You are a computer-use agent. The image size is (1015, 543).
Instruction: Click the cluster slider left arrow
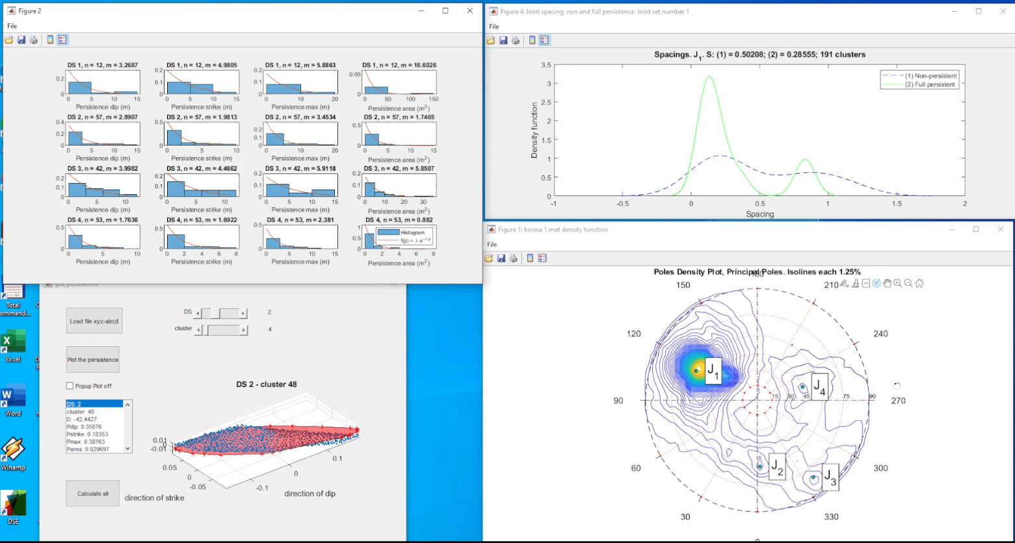[x=198, y=330]
